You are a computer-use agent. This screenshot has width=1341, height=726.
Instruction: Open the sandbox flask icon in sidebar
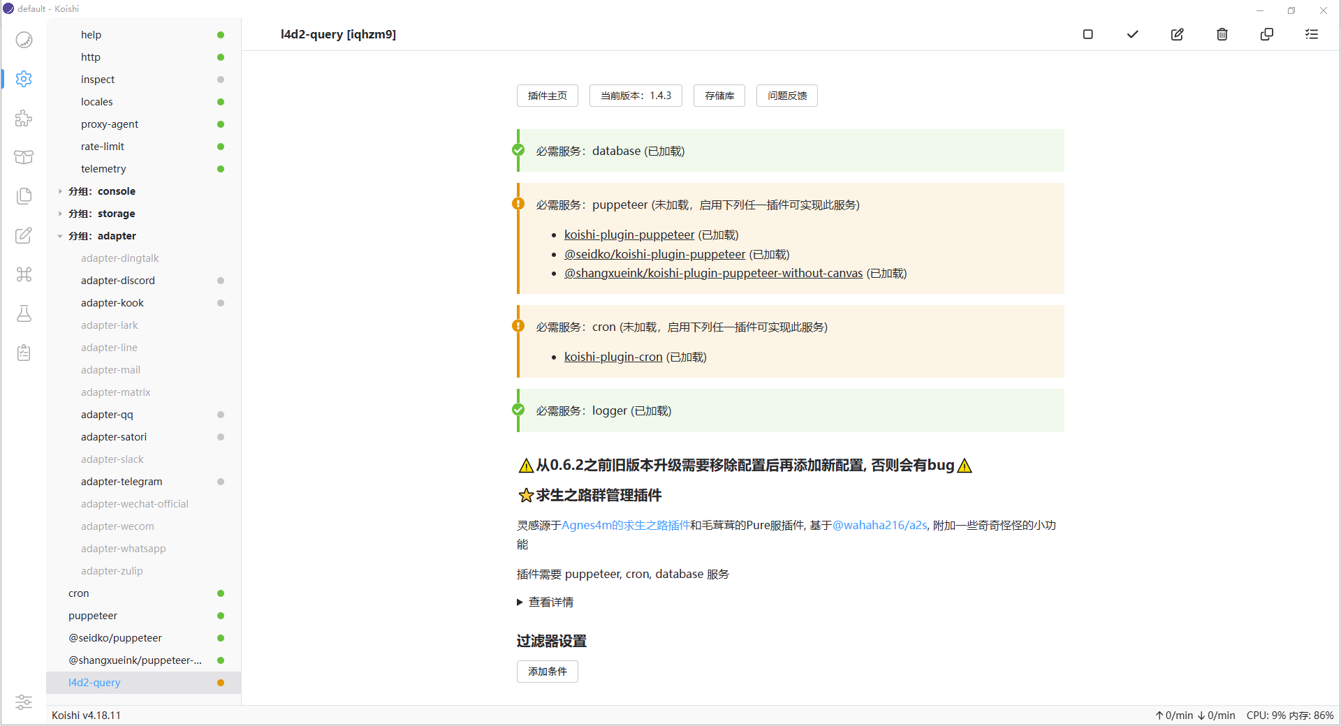24,313
